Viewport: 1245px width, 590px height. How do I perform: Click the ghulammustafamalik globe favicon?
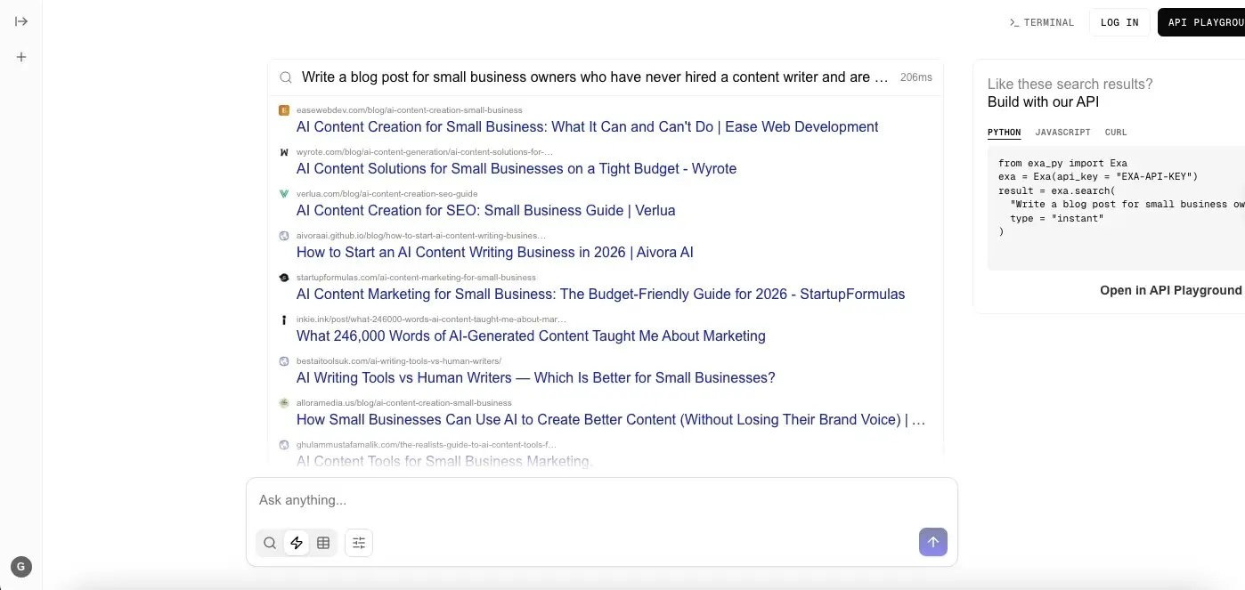pyautogui.click(x=284, y=445)
